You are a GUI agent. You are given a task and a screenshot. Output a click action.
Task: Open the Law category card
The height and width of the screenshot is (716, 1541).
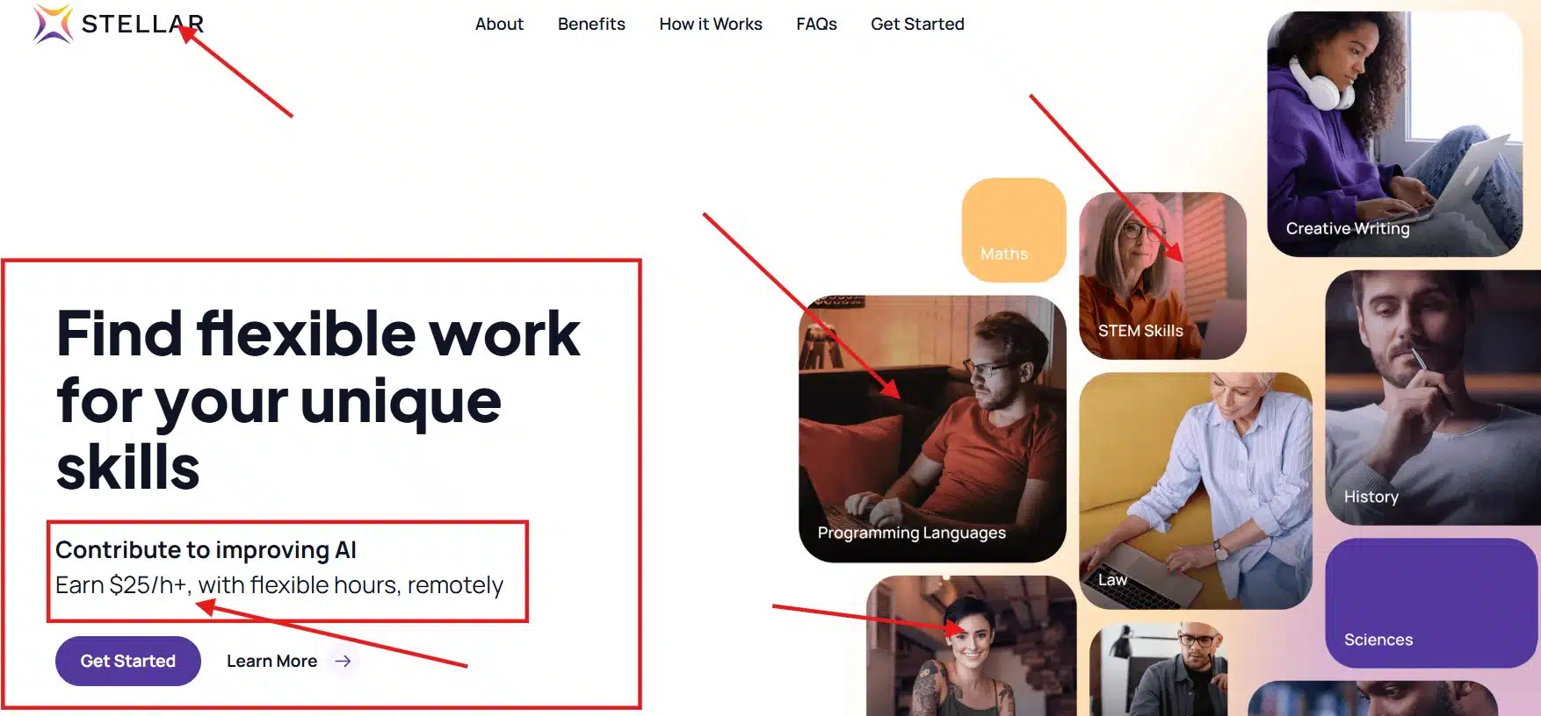(x=1195, y=490)
